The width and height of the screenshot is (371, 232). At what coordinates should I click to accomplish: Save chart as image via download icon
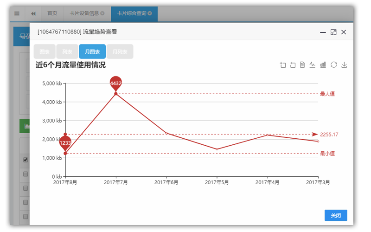click(344, 65)
